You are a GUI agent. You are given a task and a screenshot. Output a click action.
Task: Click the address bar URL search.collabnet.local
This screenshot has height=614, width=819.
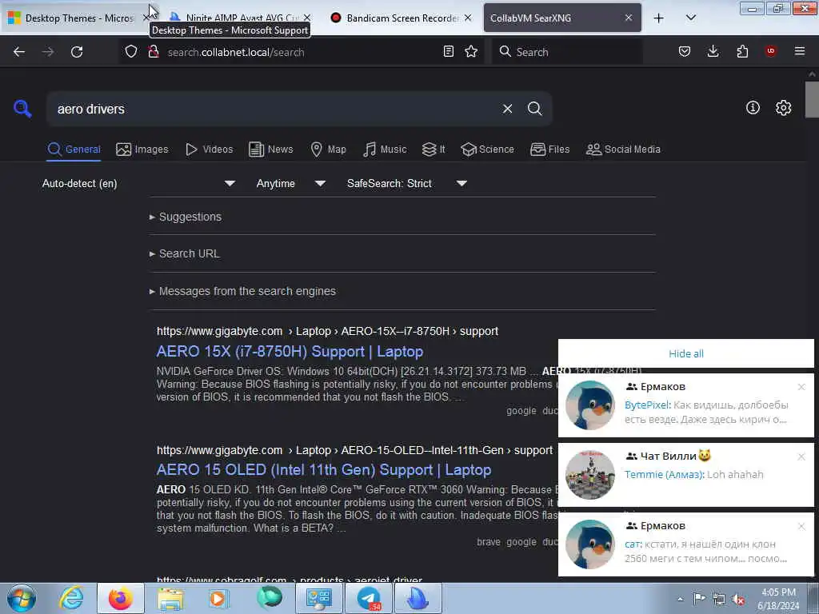(x=236, y=52)
